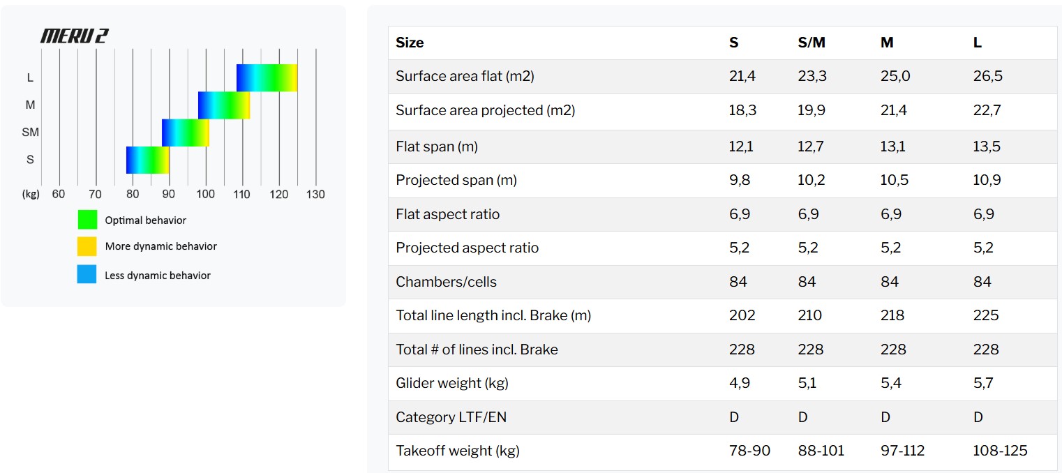Click the S/M column header
The height and width of the screenshot is (473, 1062).
click(x=812, y=43)
